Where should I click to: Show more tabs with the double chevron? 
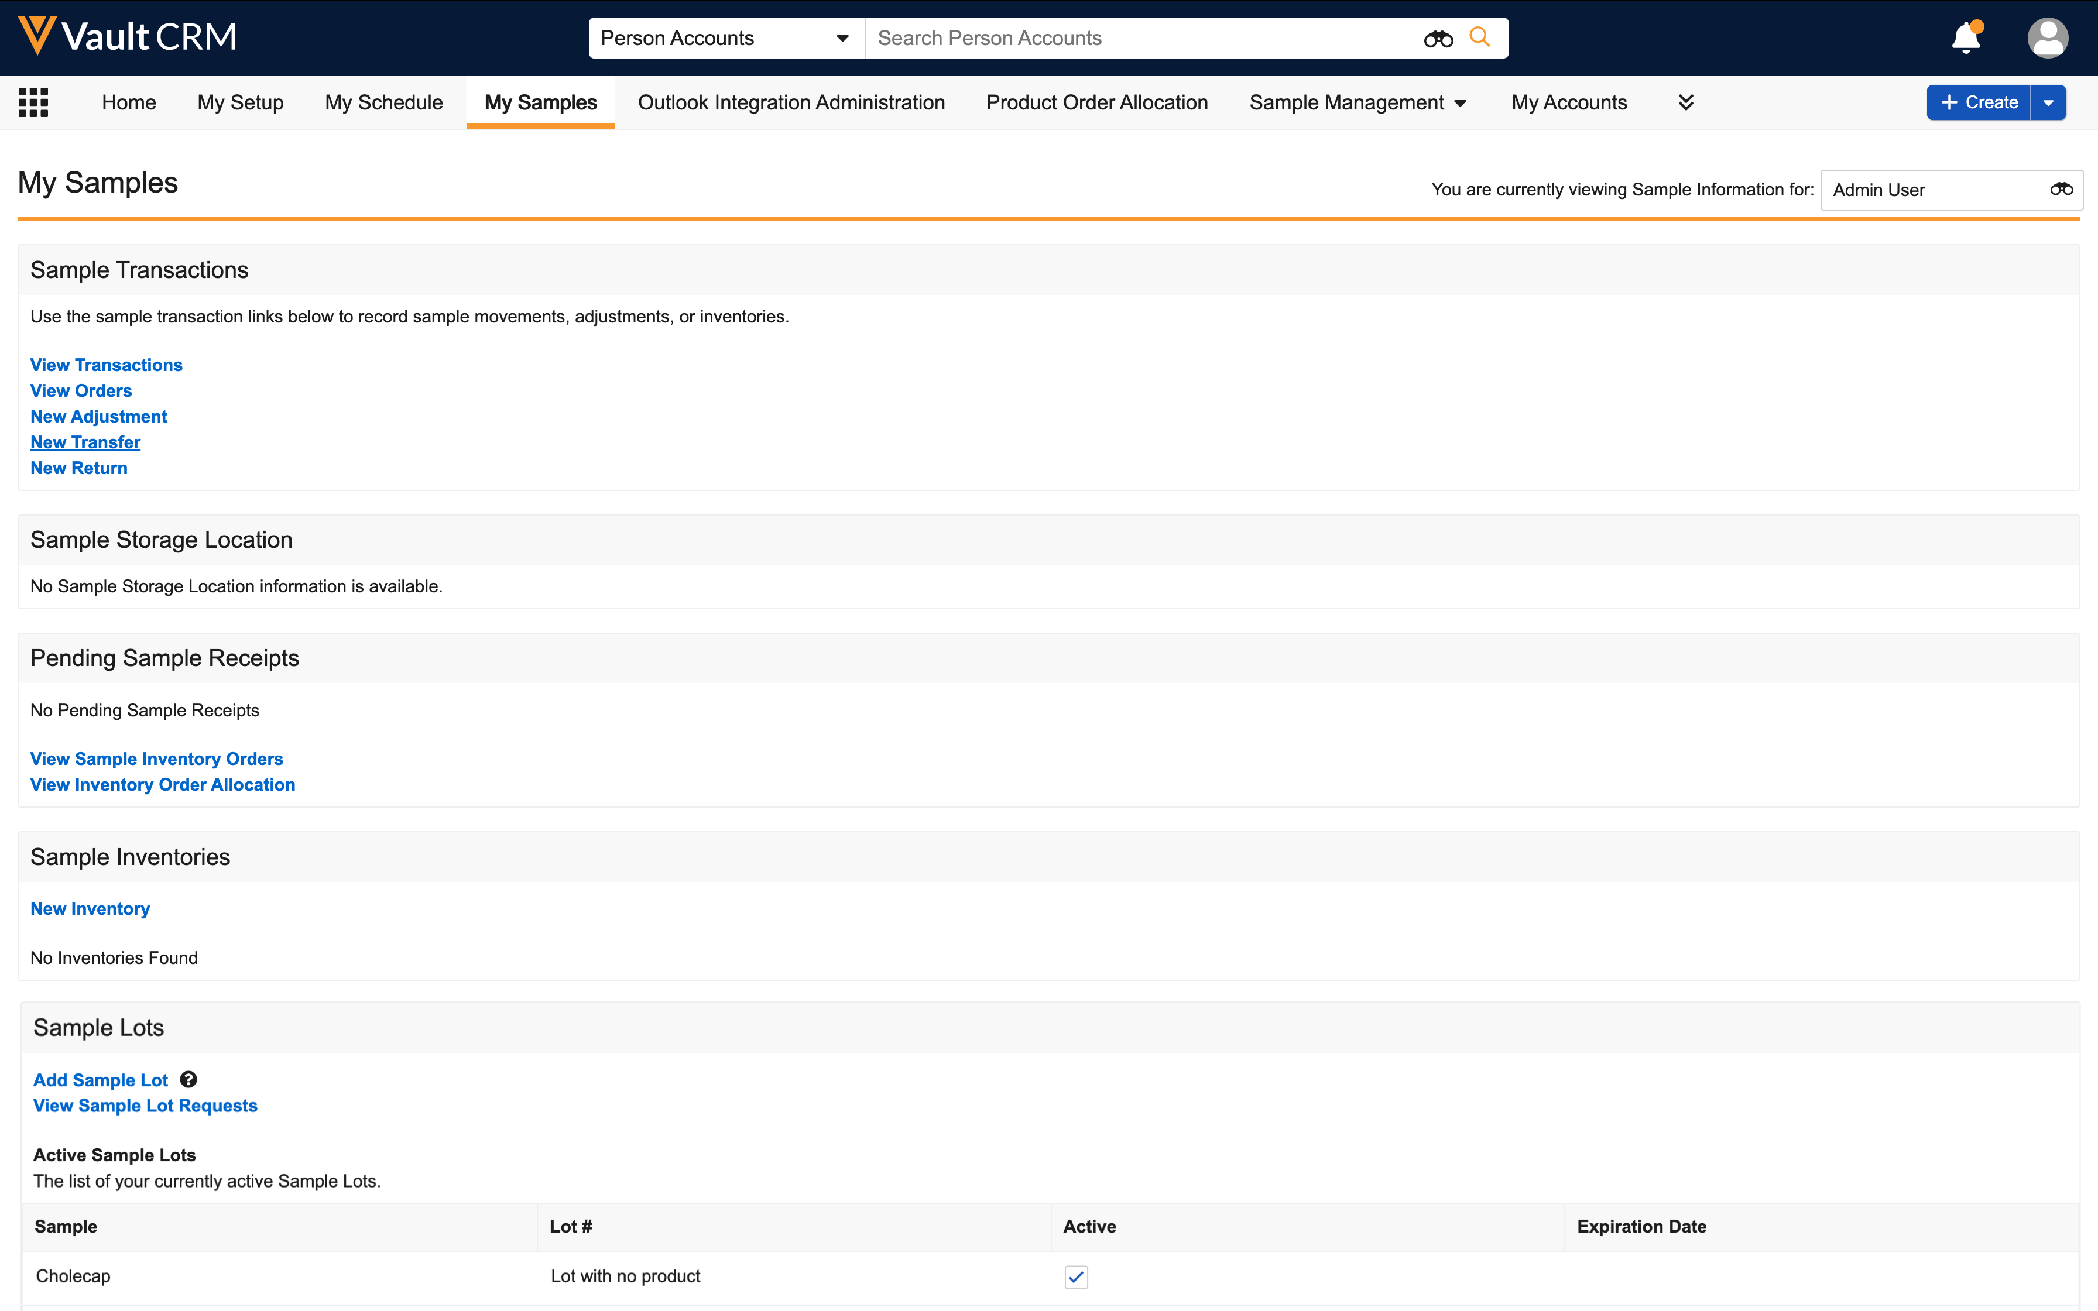click(x=1685, y=102)
